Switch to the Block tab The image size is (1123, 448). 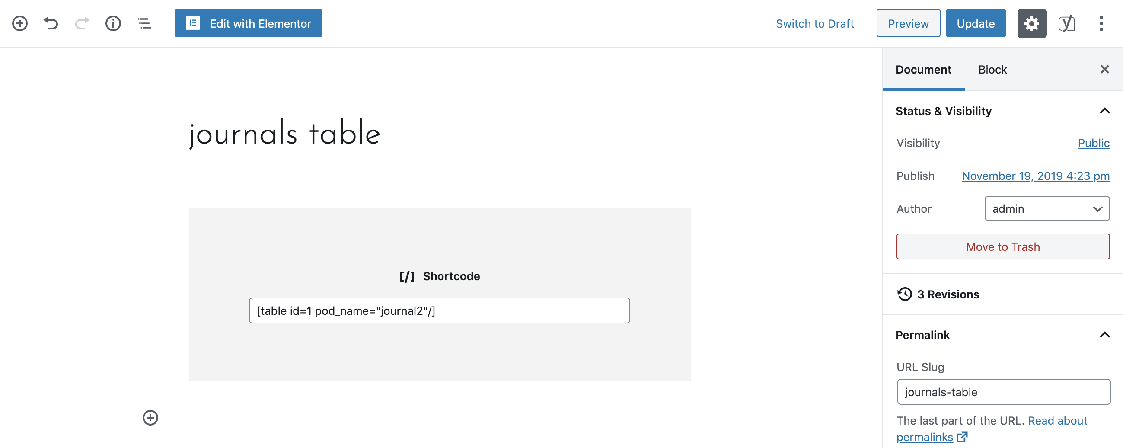(x=992, y=69)
